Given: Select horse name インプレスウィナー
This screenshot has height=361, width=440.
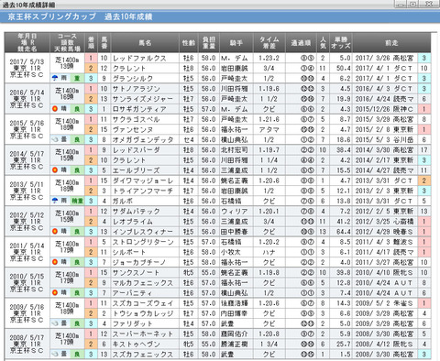Looking at the screenshot, I should (143, 232).
